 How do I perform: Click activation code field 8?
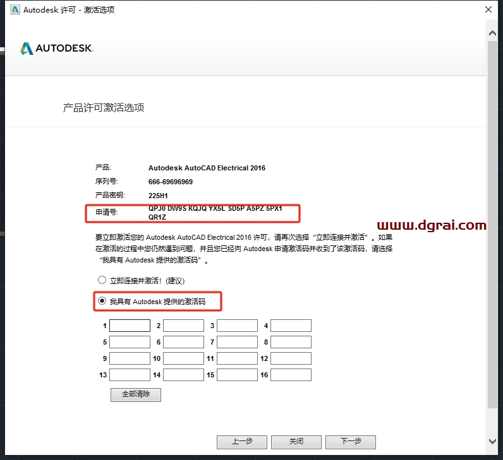pyautogui.click(x=291, y=342)
